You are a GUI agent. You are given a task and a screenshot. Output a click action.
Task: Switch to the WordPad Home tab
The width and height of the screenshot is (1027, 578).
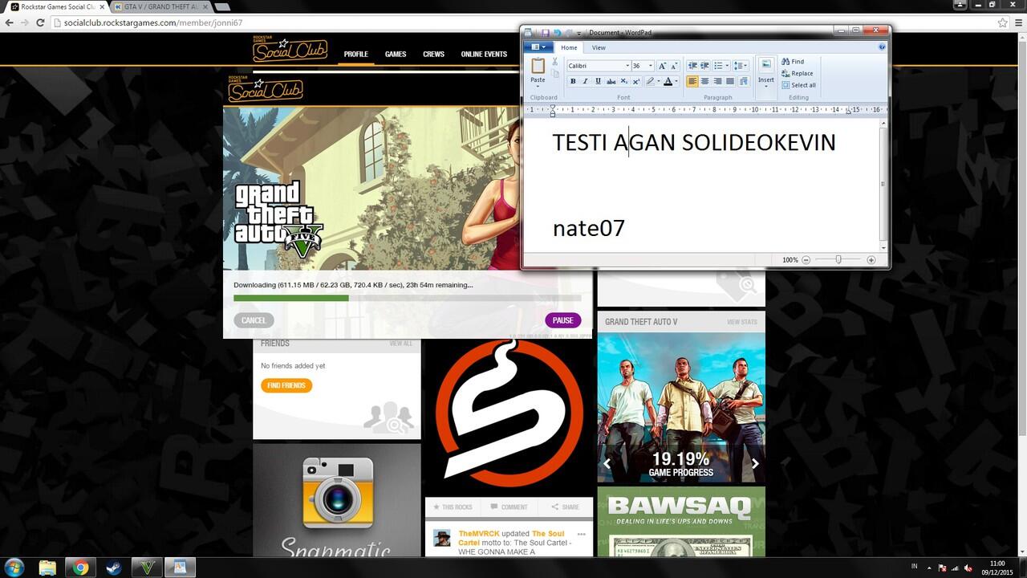[569, 48]
